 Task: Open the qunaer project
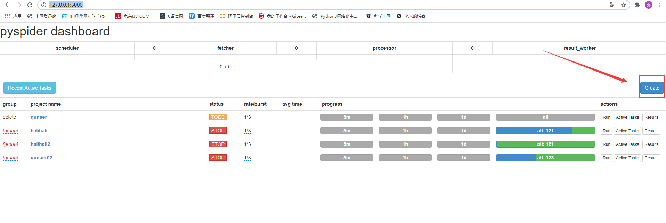pos(39,117)
